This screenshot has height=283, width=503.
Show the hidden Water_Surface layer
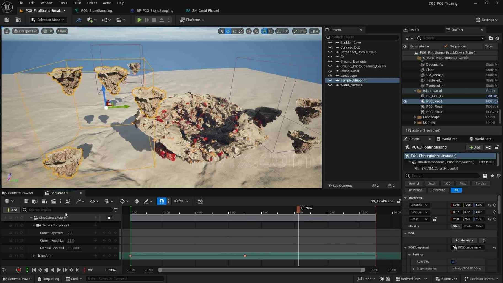(330, 85)
